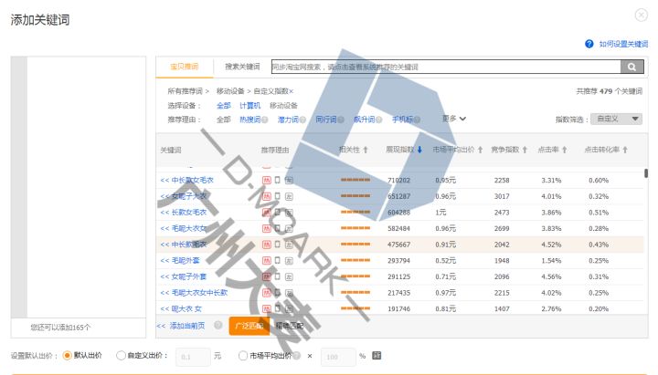The image size is (658, 375).
Task: Switch to the 宝贝推词 tab
Action: (185, 67)
